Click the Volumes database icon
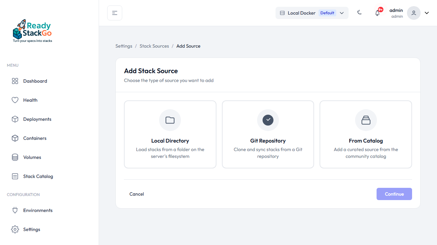This screenshot has height=245, width=437. pyautogui.click(x=15, y=157)
